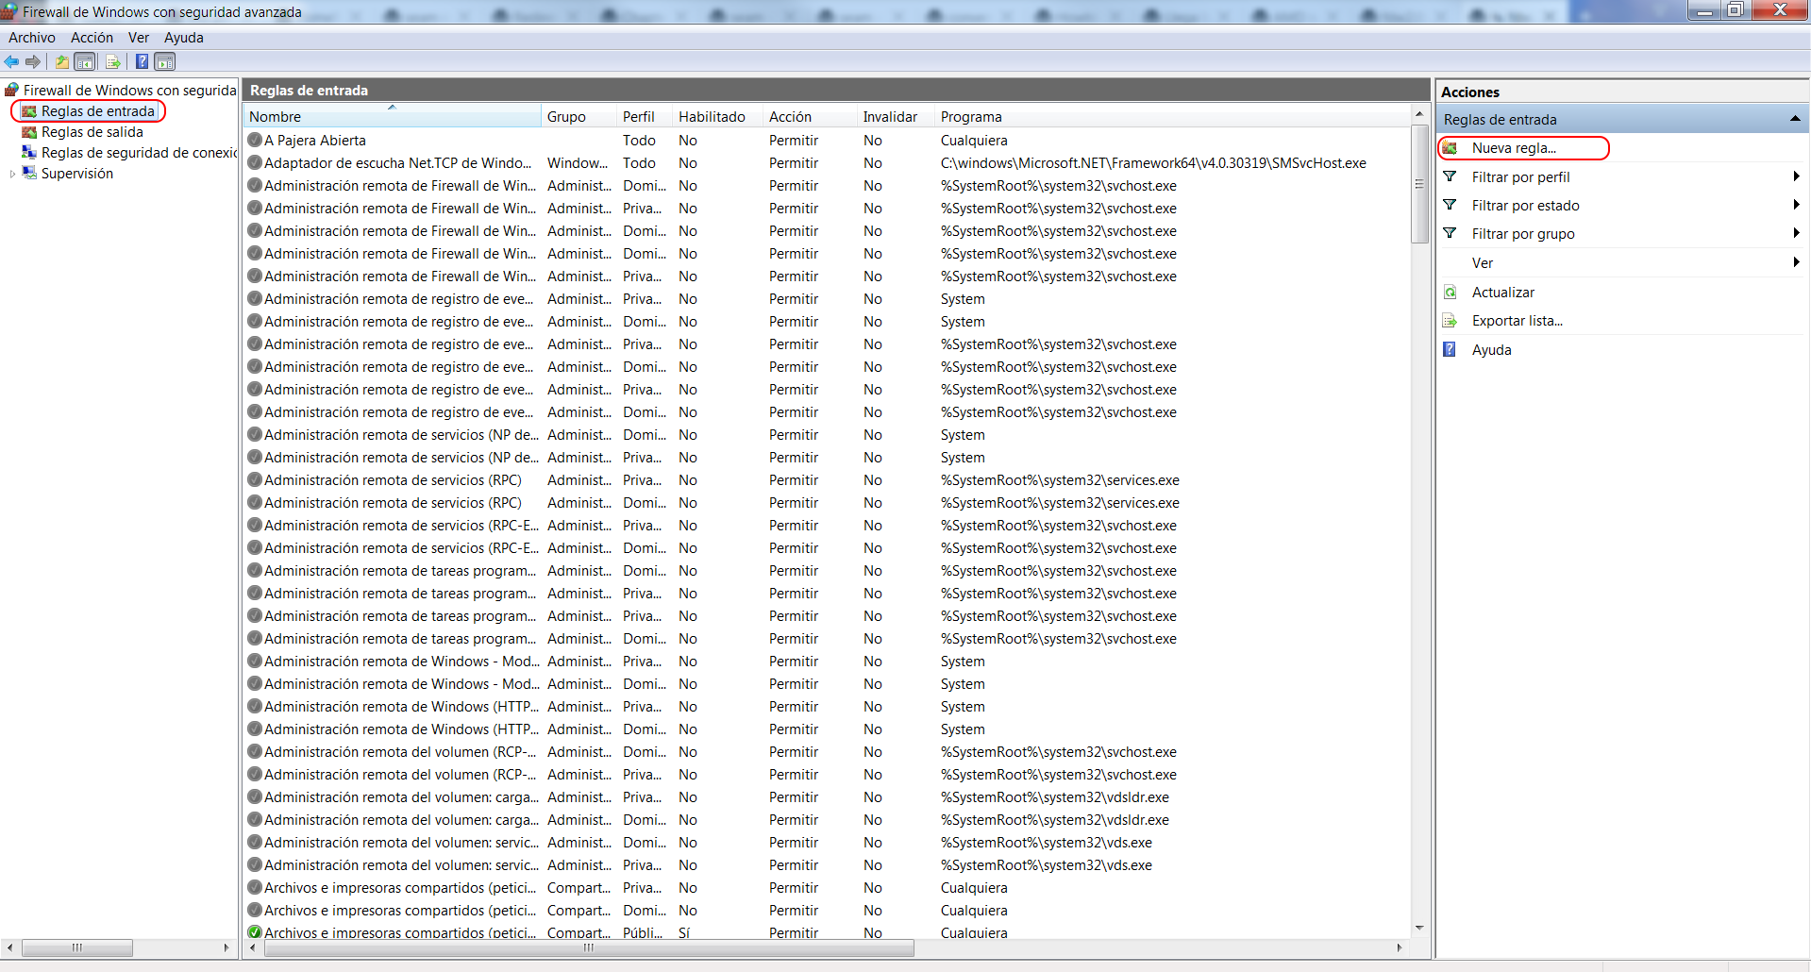Click the Actualizar refresh icon

click(1450, 293)
